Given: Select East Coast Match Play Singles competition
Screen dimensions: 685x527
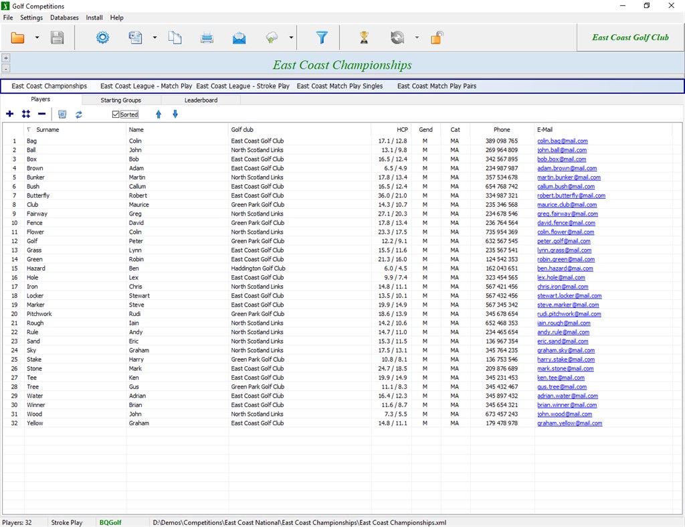Looking at the screenshot, I should click(340, 86).
